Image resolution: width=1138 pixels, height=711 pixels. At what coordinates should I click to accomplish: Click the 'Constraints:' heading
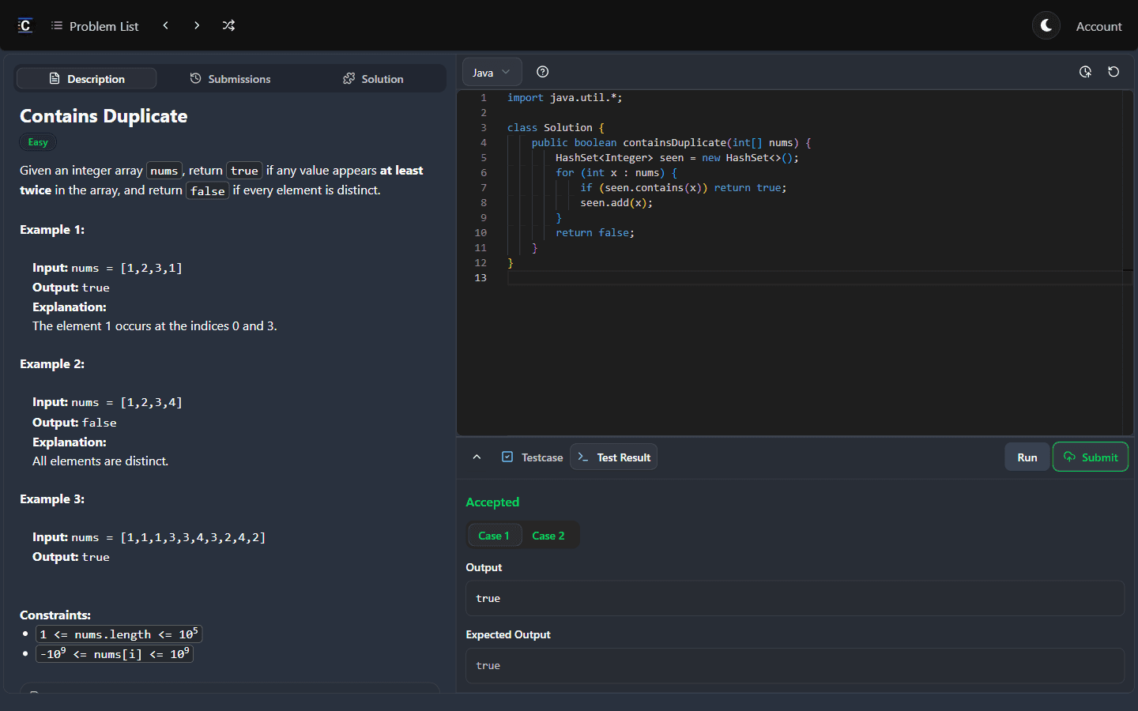click(x=55, y=615)
